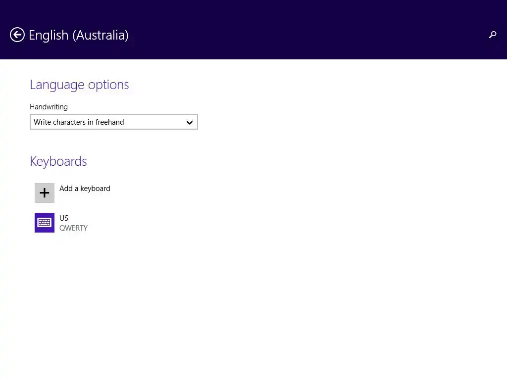The height and width of the screenshot is (380, 507).
Task: Click the white margin left of Keyboards list
Action: click(15, 208)
